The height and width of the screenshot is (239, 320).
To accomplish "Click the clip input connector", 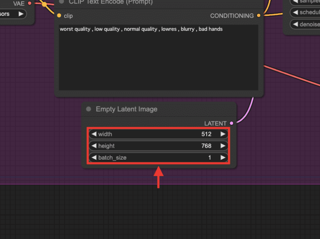I will click(x=59, y=15).
